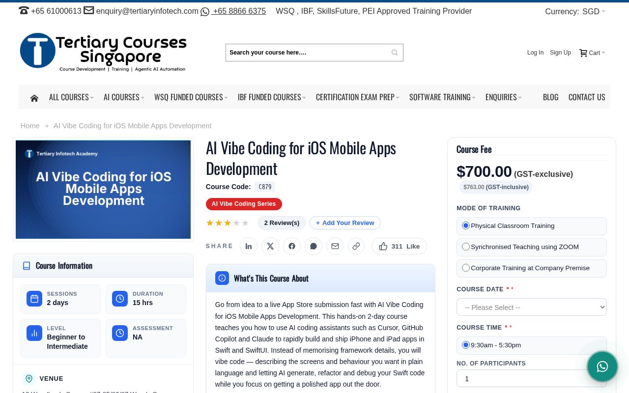Click the Duration clock icon
Screen dimensions: 629x393
pyautogui.click(x=120, y=299)
